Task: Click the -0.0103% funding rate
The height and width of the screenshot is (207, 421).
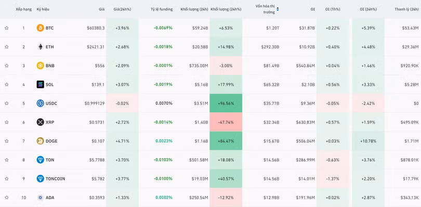Action: 163,160
